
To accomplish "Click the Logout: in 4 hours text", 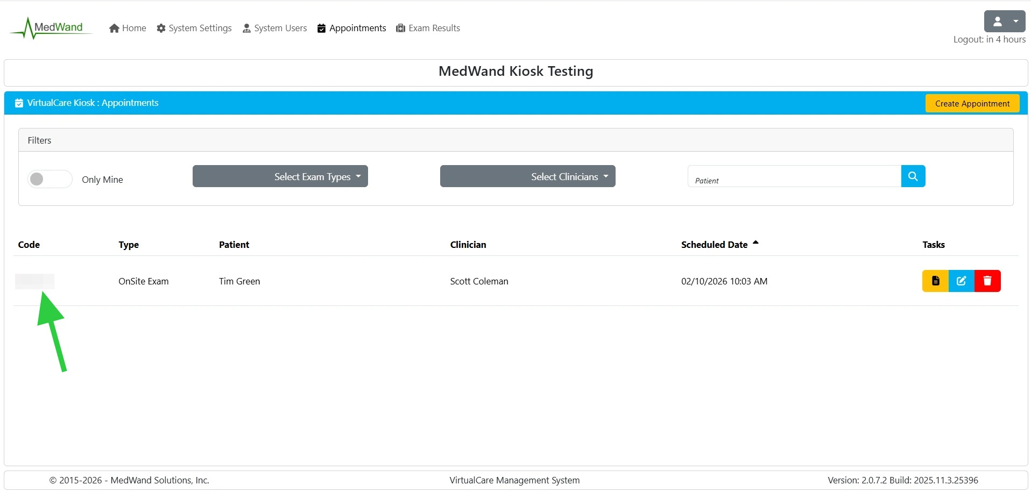I will pos(990,39).
